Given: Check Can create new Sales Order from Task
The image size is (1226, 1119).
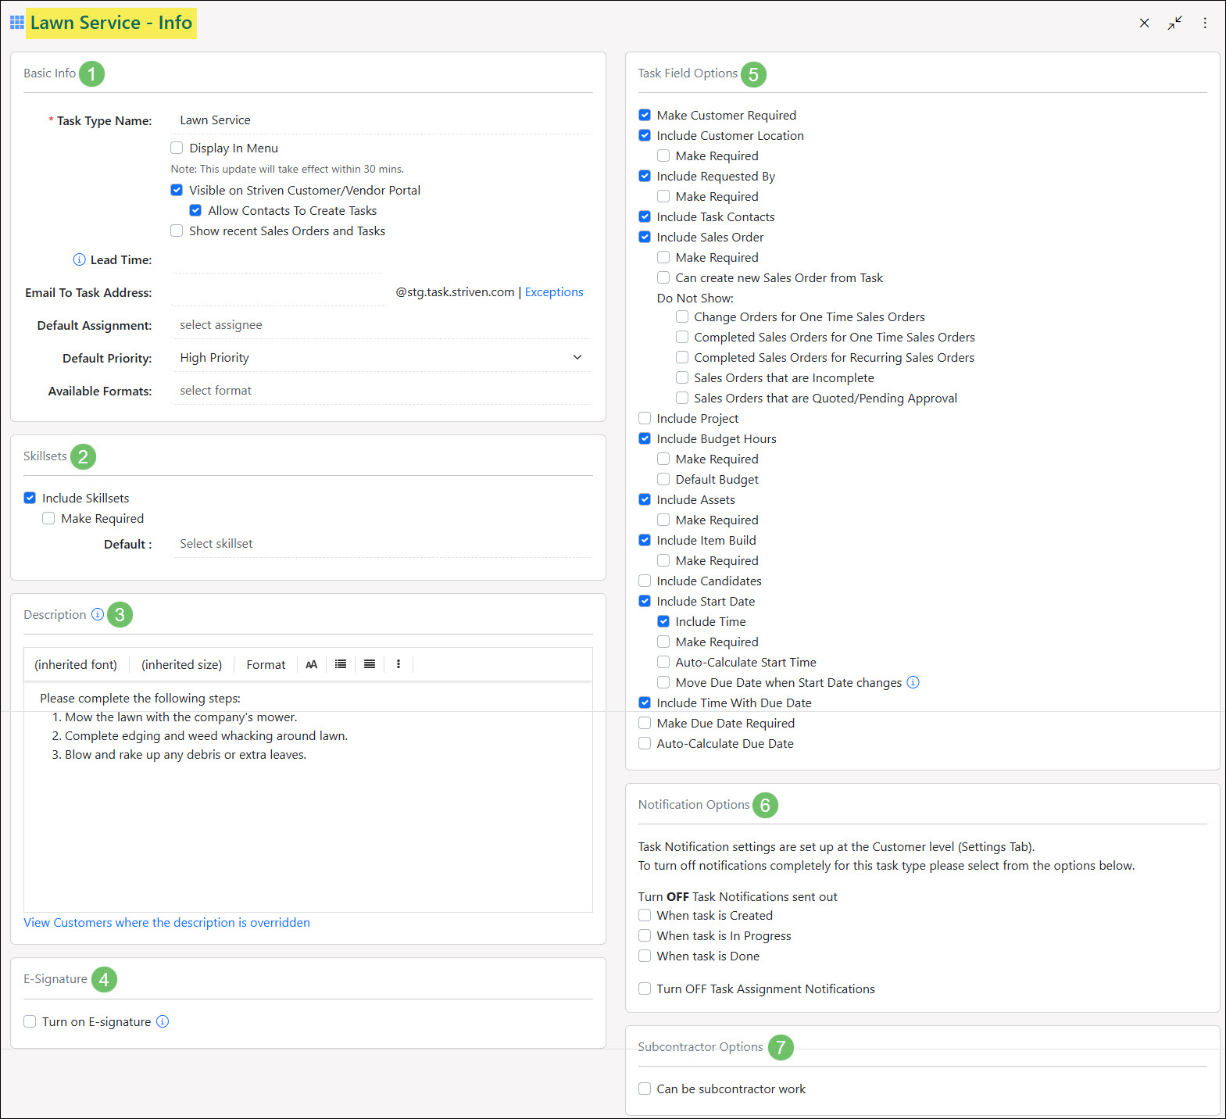Looking at the screenshot, I should (x=663, y=277).
